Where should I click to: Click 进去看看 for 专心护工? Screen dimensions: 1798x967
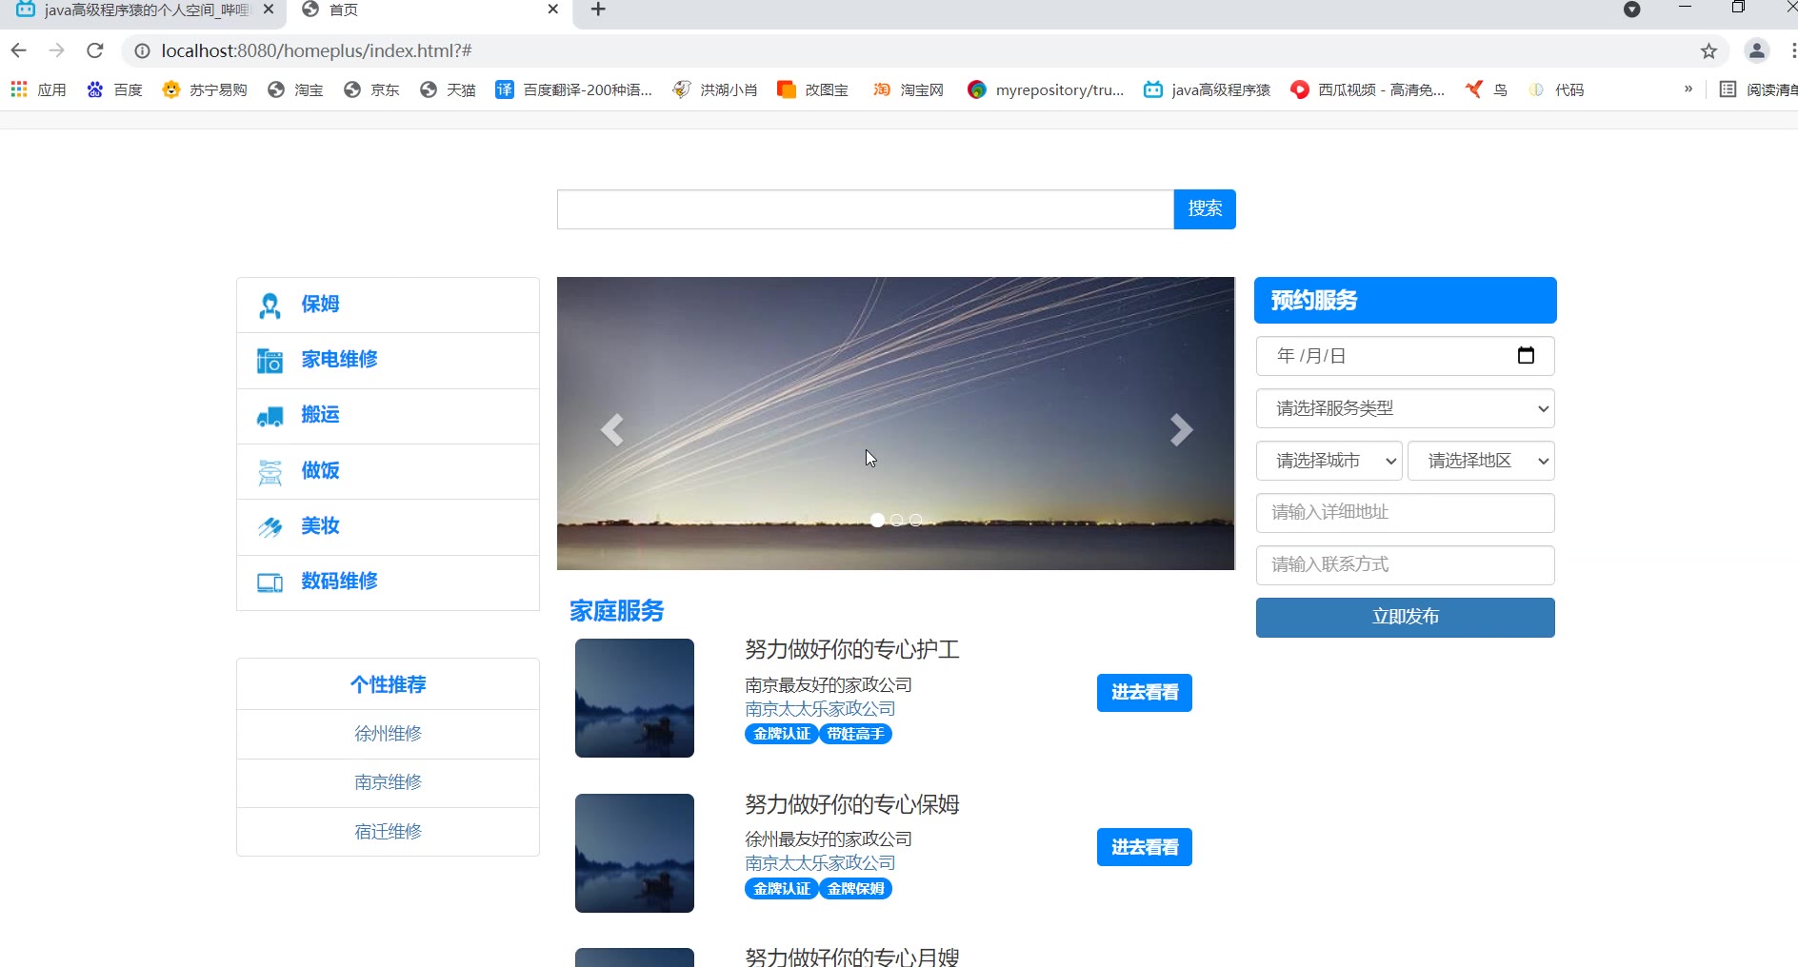coord(1145,693)
